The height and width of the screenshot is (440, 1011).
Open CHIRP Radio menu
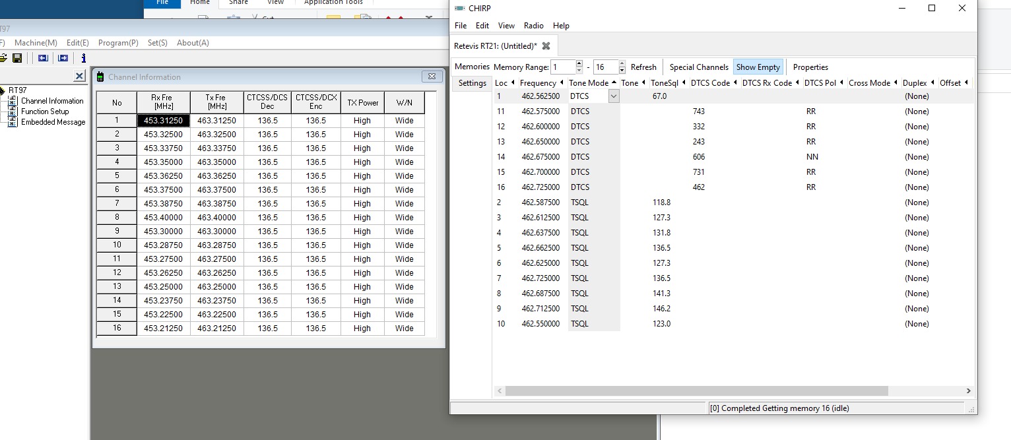[534, 26]
